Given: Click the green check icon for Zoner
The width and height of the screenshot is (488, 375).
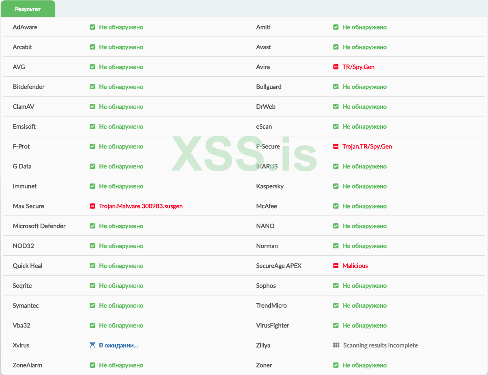Looking at the screenshot, I should [x=335, y=365].
